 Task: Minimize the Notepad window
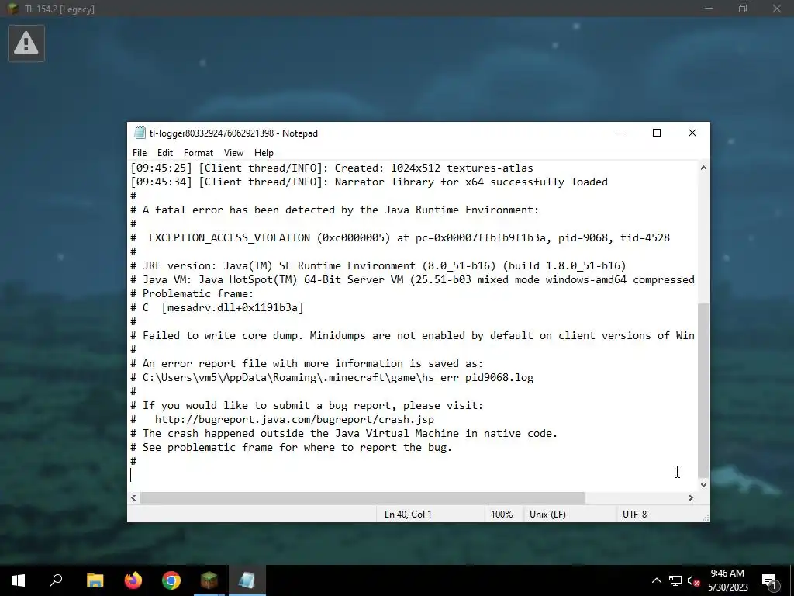[x=622, y=133]
